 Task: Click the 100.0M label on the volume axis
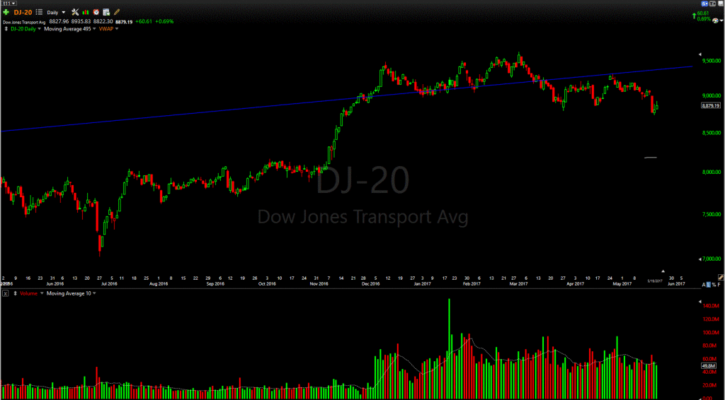click(x=711, y=333)
